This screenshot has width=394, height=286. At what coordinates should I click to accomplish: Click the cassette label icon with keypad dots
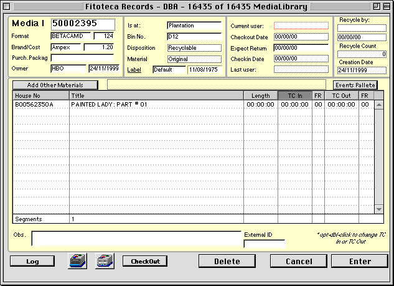pyautogui.click(x=78, y=261)
